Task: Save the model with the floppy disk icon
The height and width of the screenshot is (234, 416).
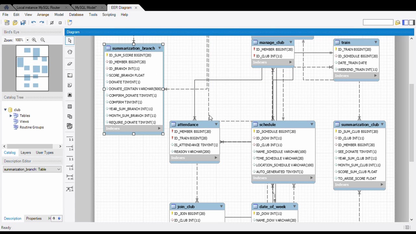Action: [x=23, y=22]
